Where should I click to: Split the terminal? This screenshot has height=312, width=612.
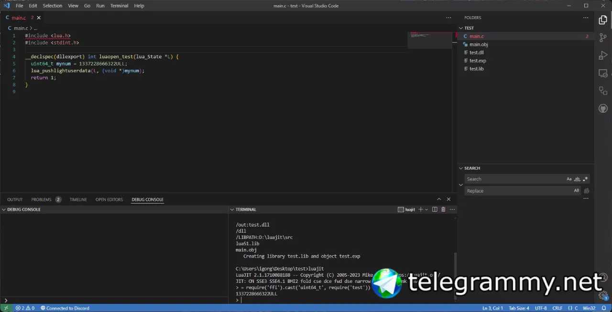point(435,209)
